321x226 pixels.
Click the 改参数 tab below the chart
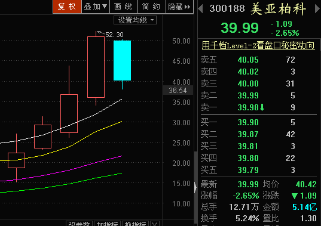[79, 224]
